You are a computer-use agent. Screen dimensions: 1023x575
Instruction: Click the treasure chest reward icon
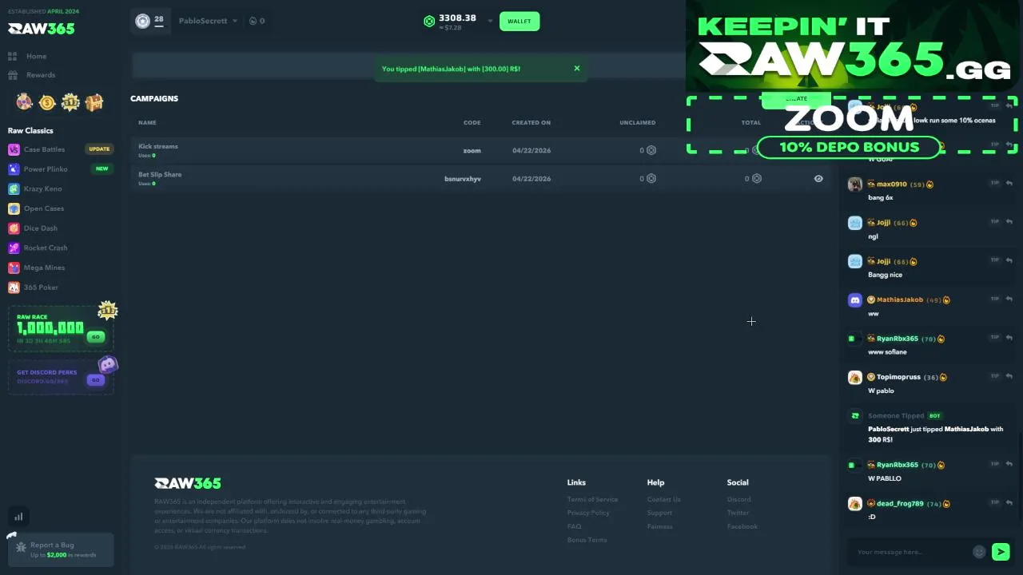[x=94, y=102]
